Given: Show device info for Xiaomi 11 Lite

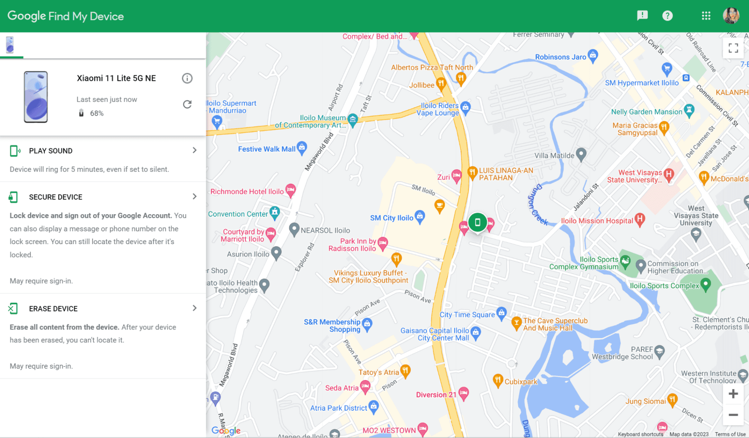Looking at the screenshot, I should [x=187, y=78].
